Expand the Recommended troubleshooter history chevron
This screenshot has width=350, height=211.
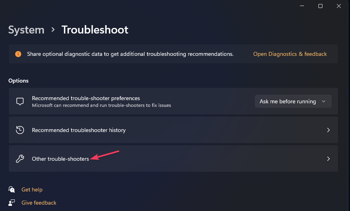tap(328, 130)
